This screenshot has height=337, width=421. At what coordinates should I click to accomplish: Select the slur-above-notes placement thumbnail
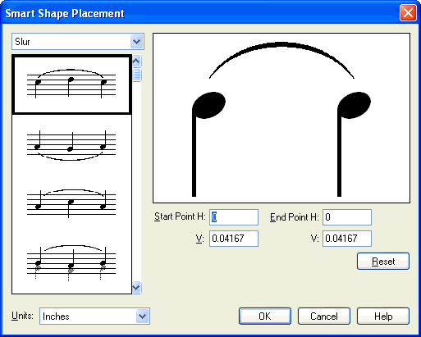(71, 84)
